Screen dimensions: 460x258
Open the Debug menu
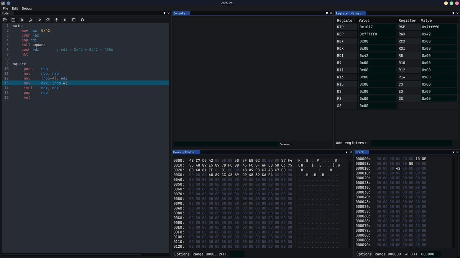point(26,8)
